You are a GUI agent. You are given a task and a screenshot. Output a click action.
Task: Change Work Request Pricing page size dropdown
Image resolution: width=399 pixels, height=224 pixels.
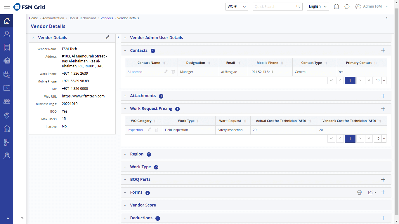pos(380,139)
